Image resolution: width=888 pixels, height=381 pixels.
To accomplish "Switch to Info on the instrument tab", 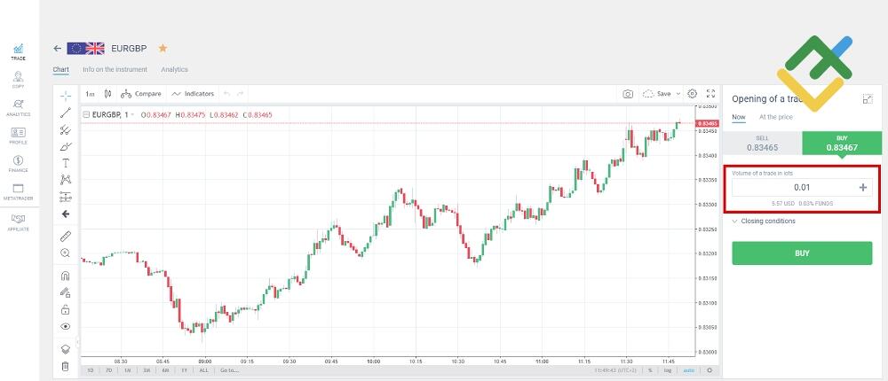I will (x=115, y=69).
